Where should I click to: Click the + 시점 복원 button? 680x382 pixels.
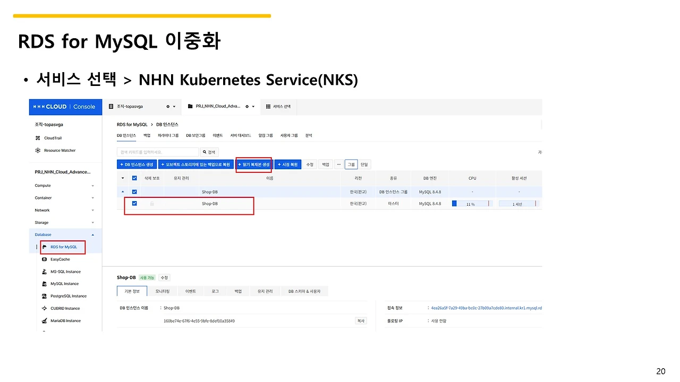[x=288, y=164]
